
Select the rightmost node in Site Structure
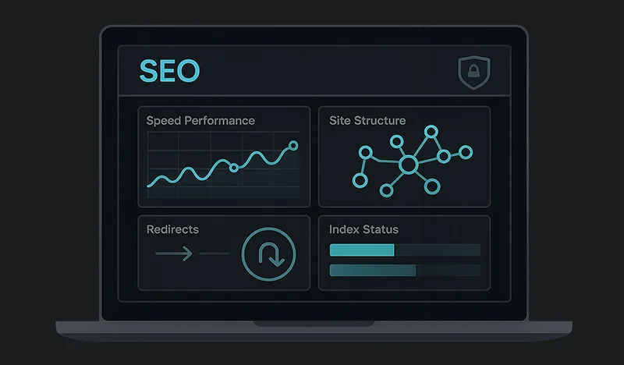[466, 151]
